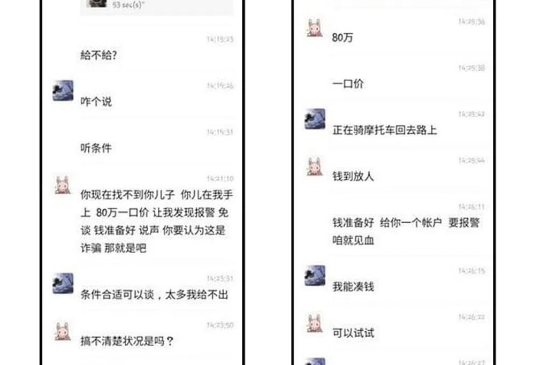
Task: Click the 正在骑摩托车回去路上 message text
Action: [384, 130]
